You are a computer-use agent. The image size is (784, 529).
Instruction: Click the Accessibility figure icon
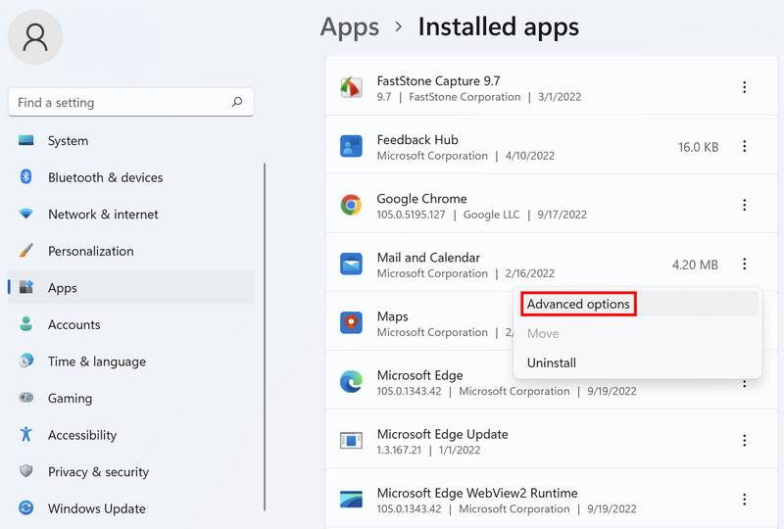pyautogui.click(x=26, y=435)
